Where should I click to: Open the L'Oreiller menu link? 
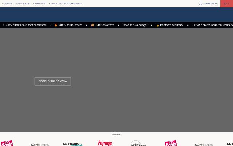tap(23, 4)
